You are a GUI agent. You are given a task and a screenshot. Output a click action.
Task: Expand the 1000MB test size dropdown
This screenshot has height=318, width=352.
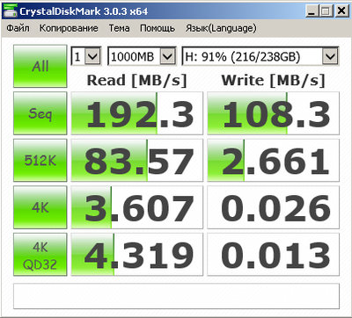(142, 56)
